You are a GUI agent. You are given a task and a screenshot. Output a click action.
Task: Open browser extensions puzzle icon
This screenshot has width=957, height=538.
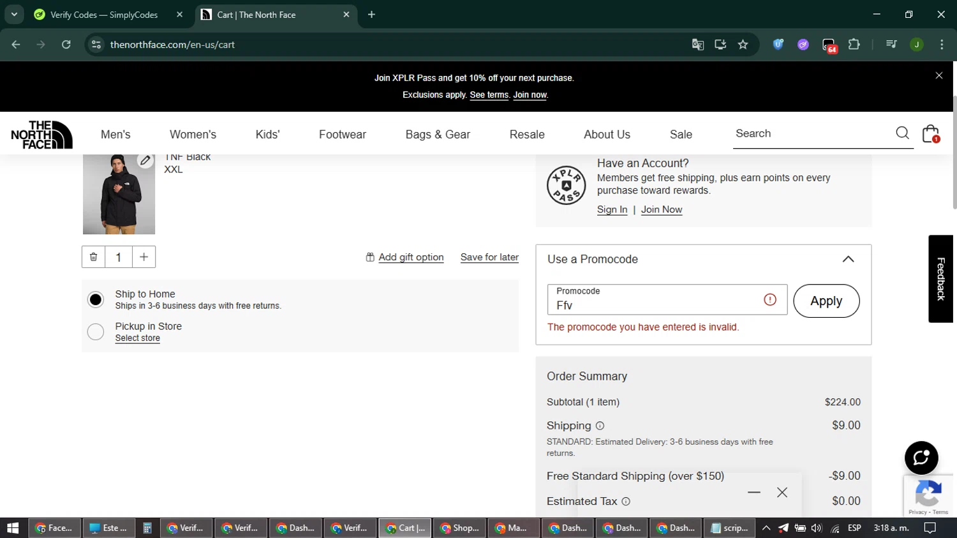(854, 45)
